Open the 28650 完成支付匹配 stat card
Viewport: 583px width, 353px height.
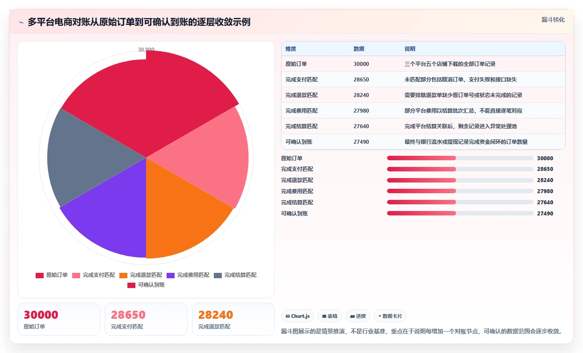[x=146, y=319]
